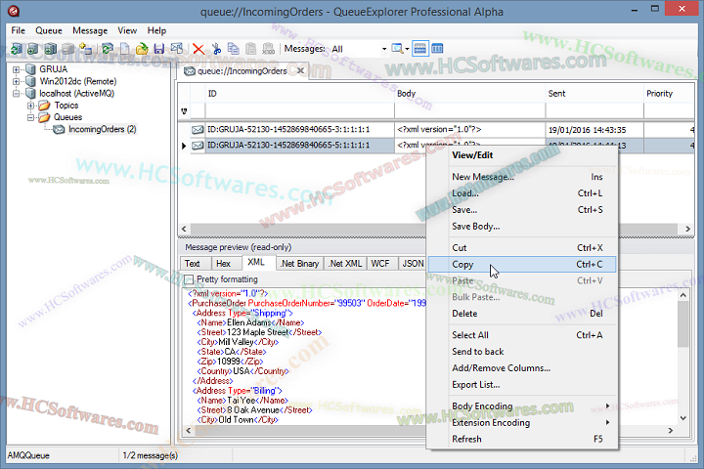Switch to the JSON preview tab

tap(413, 264)
